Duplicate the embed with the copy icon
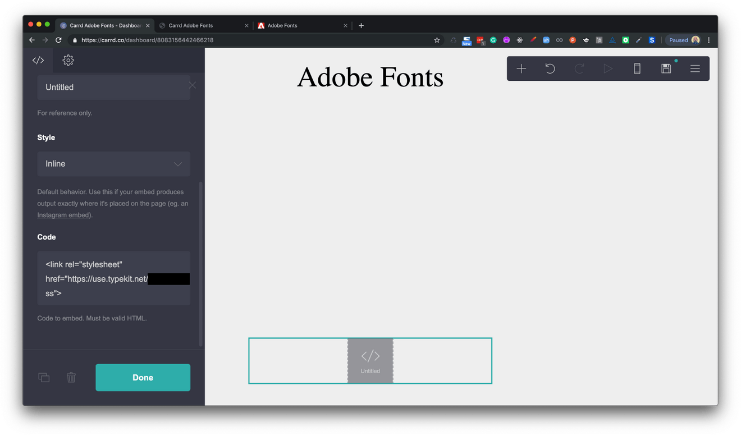This screenshot has width=741, height=436. tap(44, 377)
